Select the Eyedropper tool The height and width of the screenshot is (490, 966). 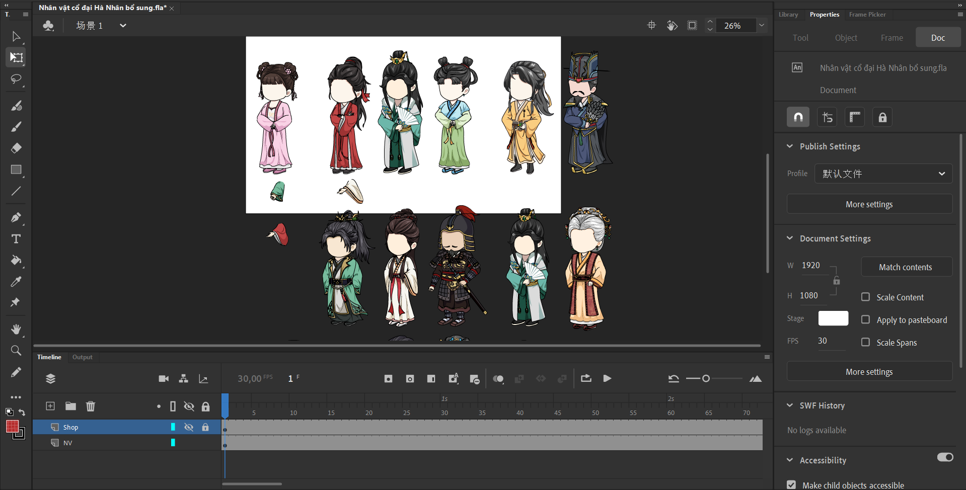[x=16, y=282]
